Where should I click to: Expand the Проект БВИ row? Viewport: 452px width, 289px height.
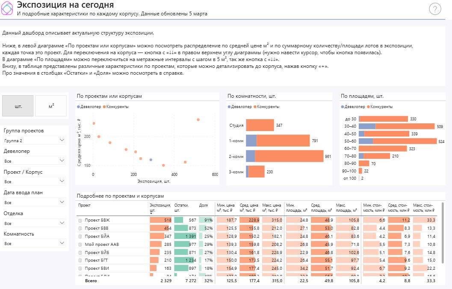80,268
